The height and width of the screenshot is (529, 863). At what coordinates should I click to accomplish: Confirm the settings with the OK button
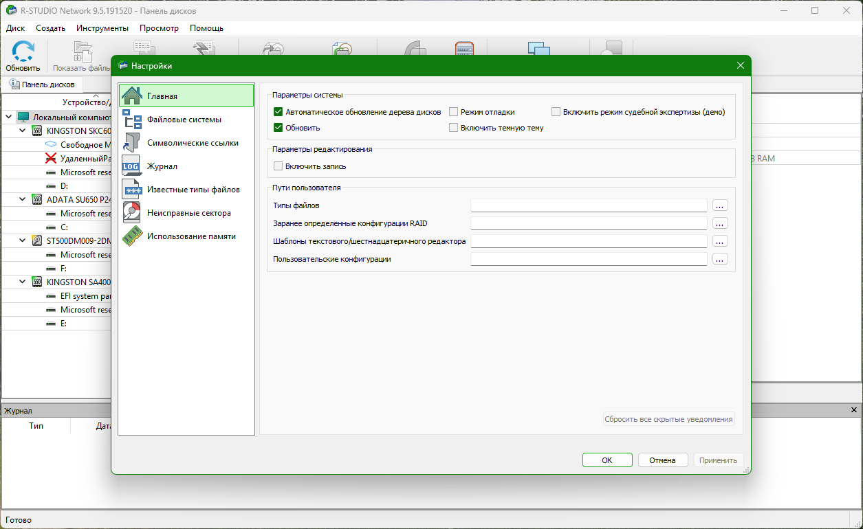click(607, 460)
